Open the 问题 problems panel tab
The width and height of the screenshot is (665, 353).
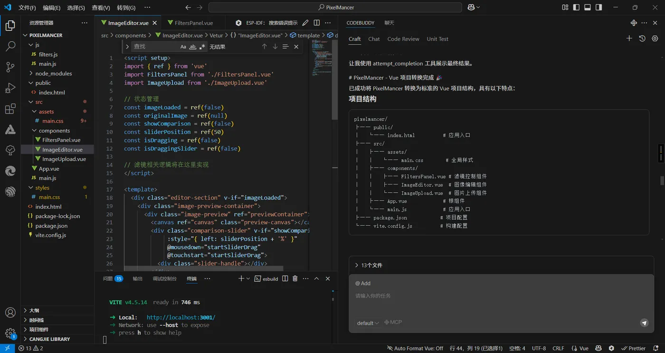tap(113, 279)
